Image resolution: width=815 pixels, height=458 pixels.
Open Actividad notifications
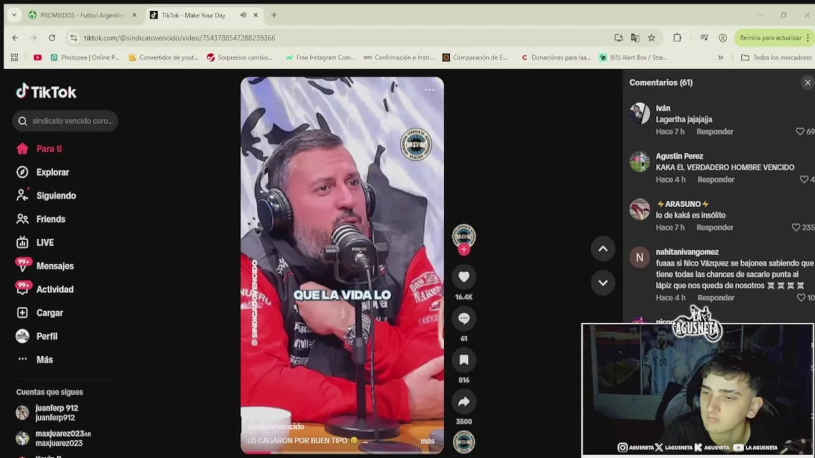(55, 289)
